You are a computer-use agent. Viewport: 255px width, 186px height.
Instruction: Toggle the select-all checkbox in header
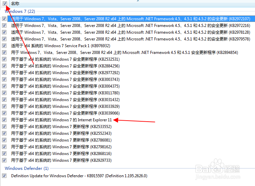coord(5,3)
